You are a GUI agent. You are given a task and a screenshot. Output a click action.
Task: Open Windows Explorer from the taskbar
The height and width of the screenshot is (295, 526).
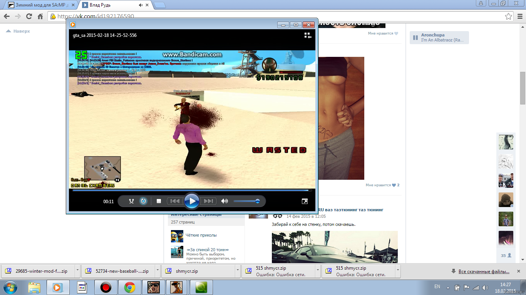click(34, 287)
